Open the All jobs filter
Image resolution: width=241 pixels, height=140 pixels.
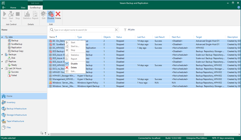click(x=130, y=30)
